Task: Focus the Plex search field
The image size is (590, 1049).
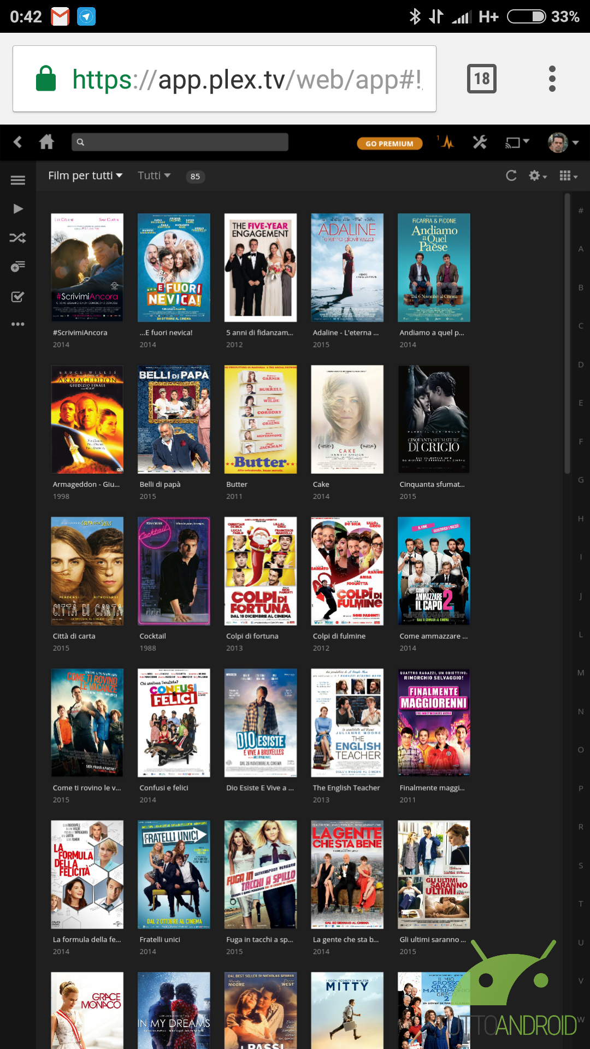Action: (180, 142)
